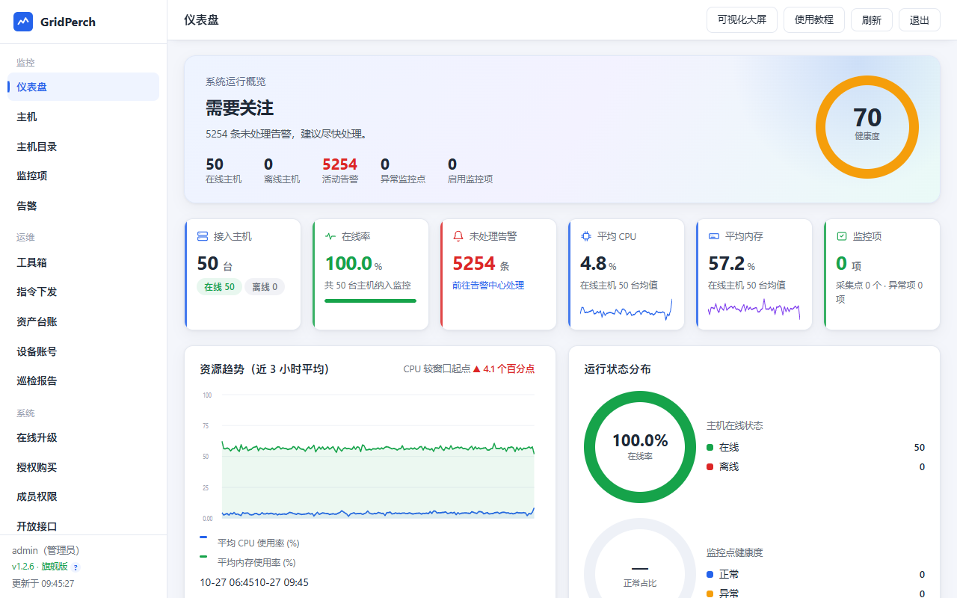Click the server icon on 接入主机 card
Viewport: 957px width, 598px height.
point(203,236)
